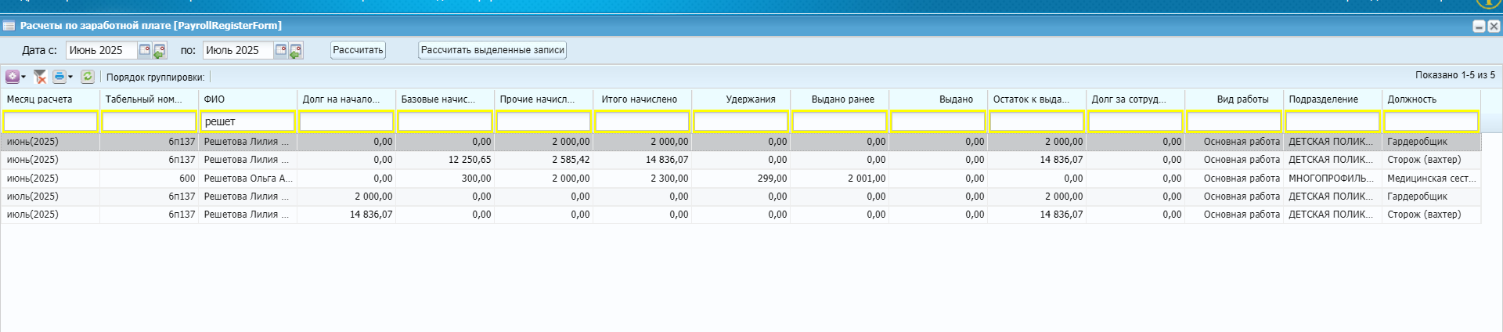Focus the Месяц расчета filter field
Screen dimensions: 1503x332
click(51, 121)
